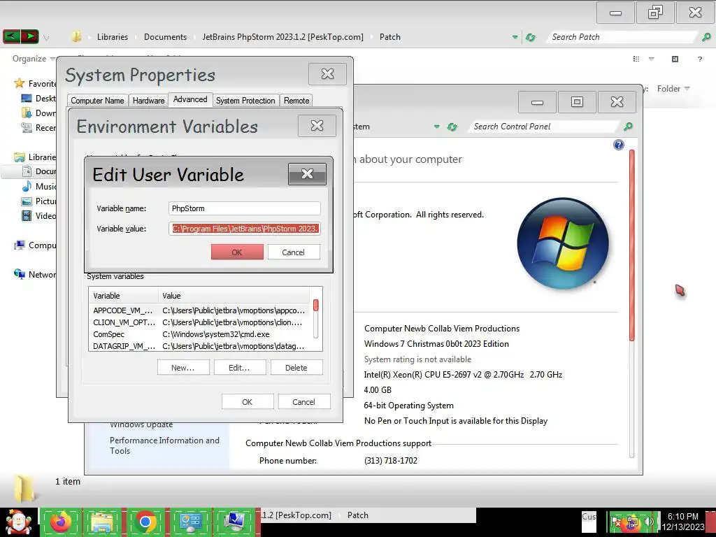Open the Control Panel help icon
716x537 pixels.
tap(618, 145)
